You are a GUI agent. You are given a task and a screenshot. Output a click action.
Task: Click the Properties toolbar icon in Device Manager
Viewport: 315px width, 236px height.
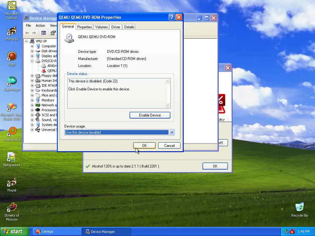click(53, 33)
